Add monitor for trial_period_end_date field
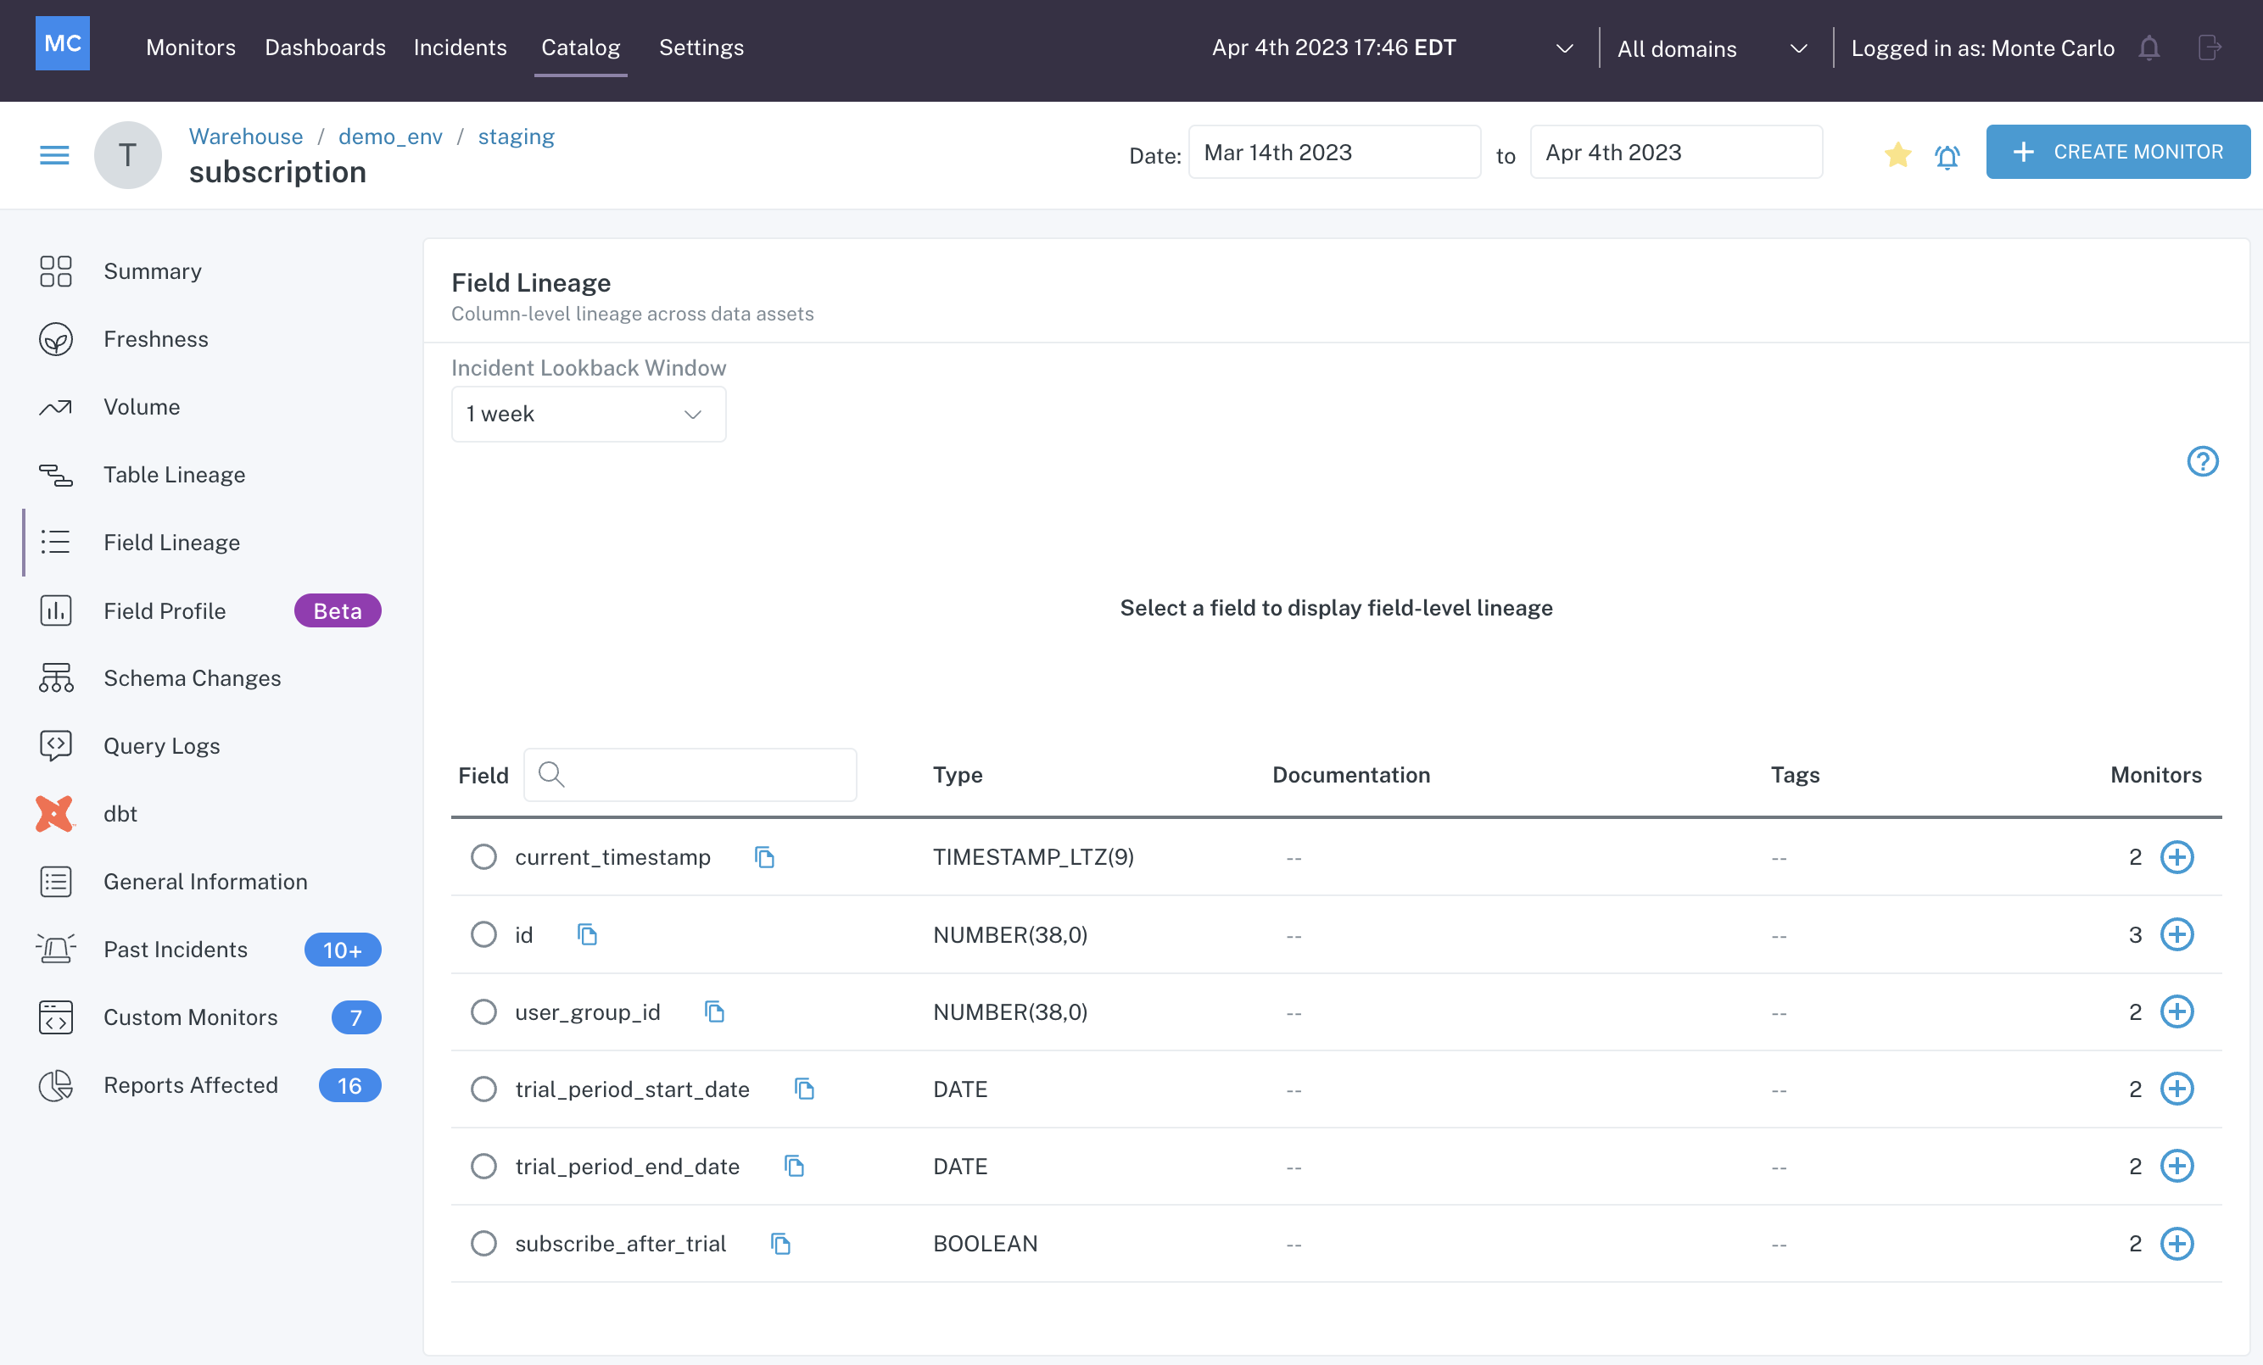 (2176, 1166)
